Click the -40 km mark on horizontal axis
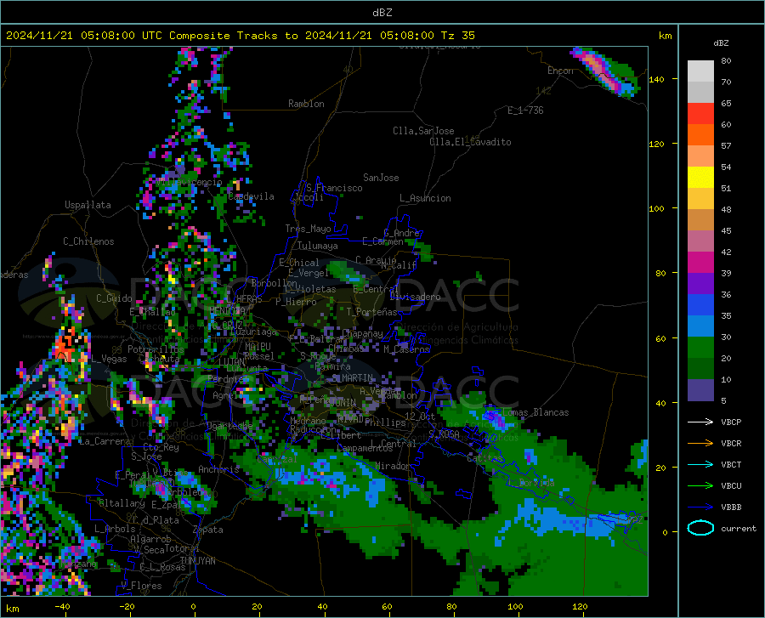765x618 pixels. (62, 606)
